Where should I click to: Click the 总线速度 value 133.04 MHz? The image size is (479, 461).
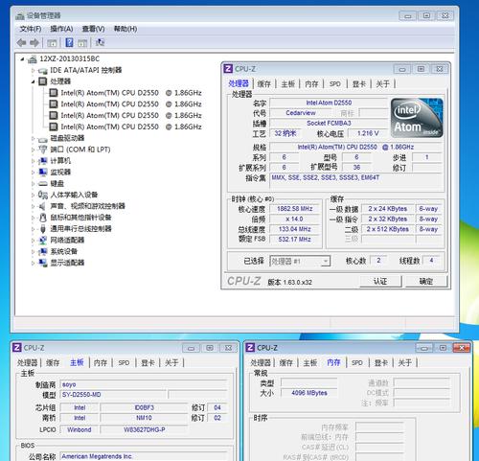[x=294, y=229]
